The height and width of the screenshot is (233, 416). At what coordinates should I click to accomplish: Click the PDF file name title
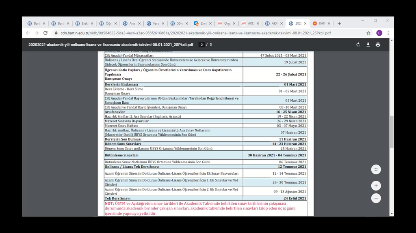tap(111, 45)
